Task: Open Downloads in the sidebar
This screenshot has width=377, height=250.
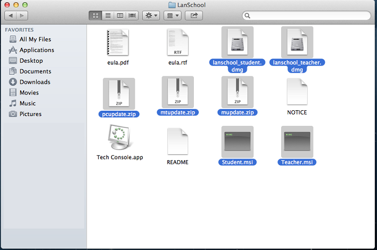Action: [35, 82]
